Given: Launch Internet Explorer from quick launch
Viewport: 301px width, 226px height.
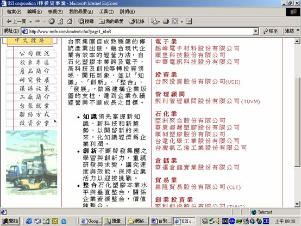Looking at the screenshot, I should 29,221.
